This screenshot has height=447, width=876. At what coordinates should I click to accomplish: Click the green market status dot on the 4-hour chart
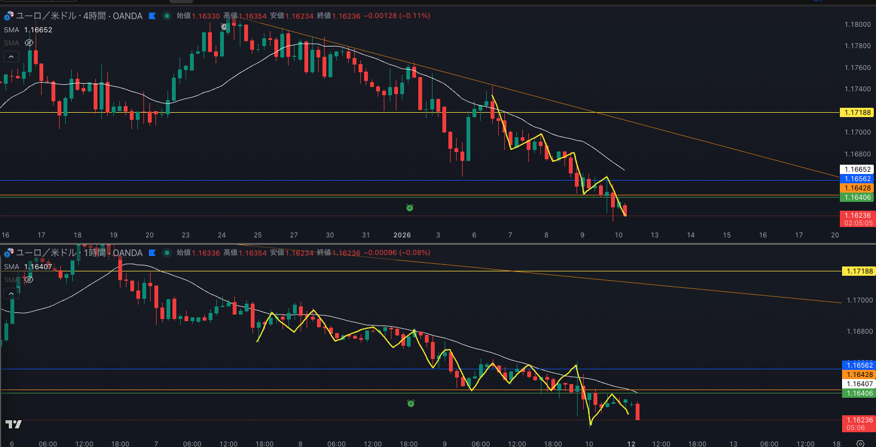pyautogui.click(x=167, y=16)
